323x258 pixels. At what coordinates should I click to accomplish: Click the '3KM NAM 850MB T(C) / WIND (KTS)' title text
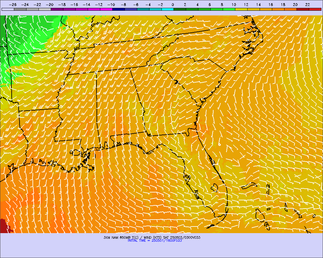tap(133, 238)
